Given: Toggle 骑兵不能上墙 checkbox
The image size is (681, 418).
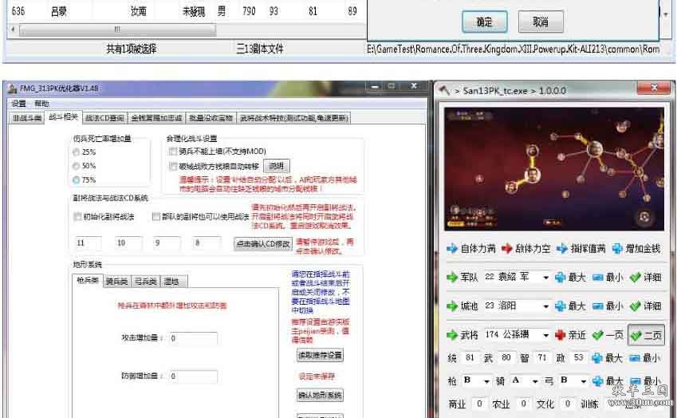Looking at the screenshot, I should point(173,152).
